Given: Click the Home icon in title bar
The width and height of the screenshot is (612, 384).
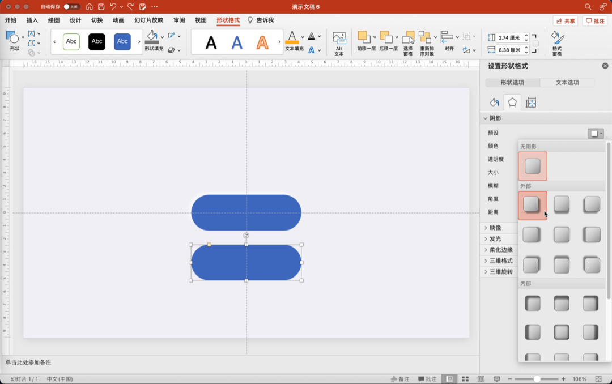Looking at the screenshot, I should click(90, 7).
